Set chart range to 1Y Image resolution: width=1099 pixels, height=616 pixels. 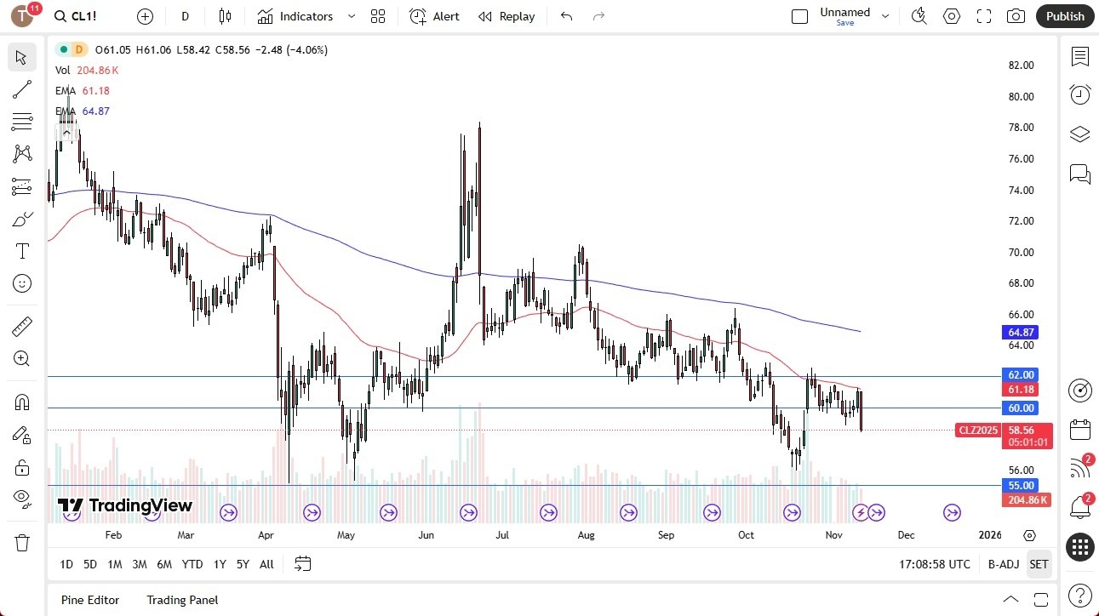pos(219,563)
